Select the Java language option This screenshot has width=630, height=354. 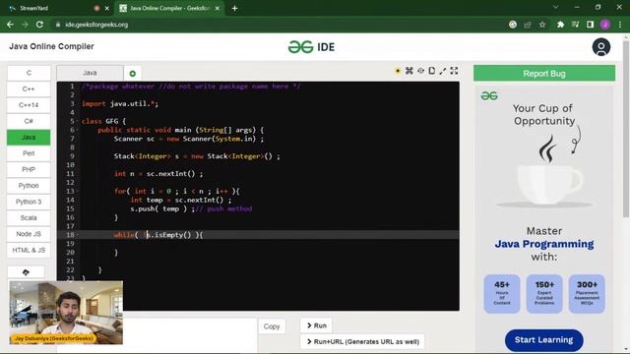click(x=29, y=138)
